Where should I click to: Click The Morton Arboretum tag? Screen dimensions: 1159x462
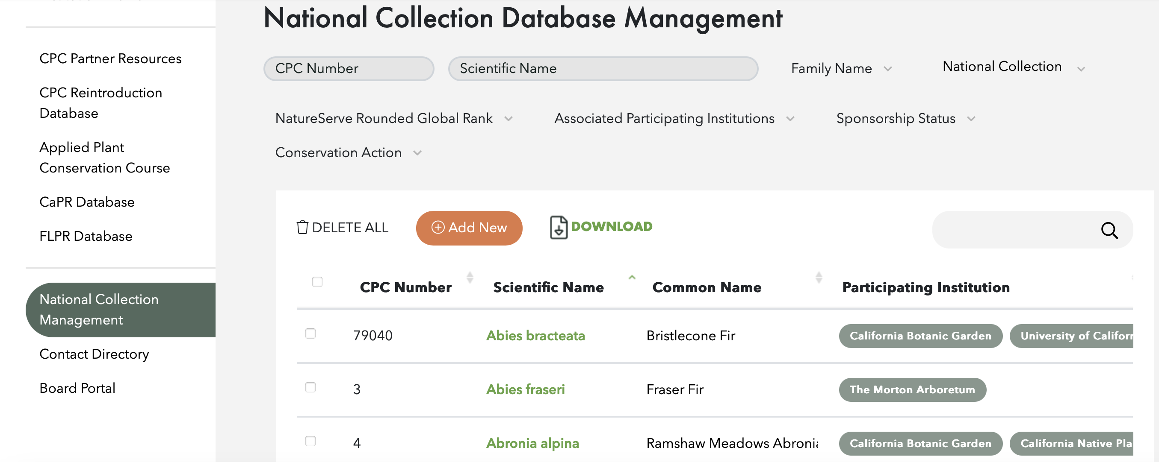[x=912, y=390]
